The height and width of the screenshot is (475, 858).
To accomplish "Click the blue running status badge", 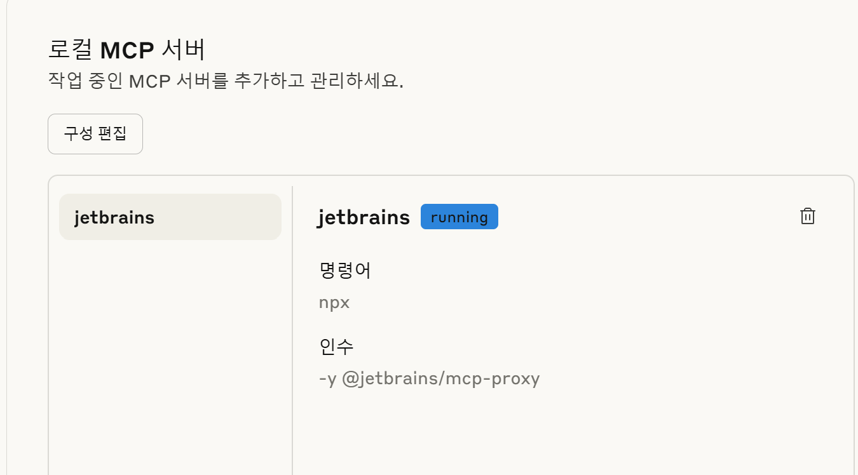I will pyautogui.click(x=460, y=217).
